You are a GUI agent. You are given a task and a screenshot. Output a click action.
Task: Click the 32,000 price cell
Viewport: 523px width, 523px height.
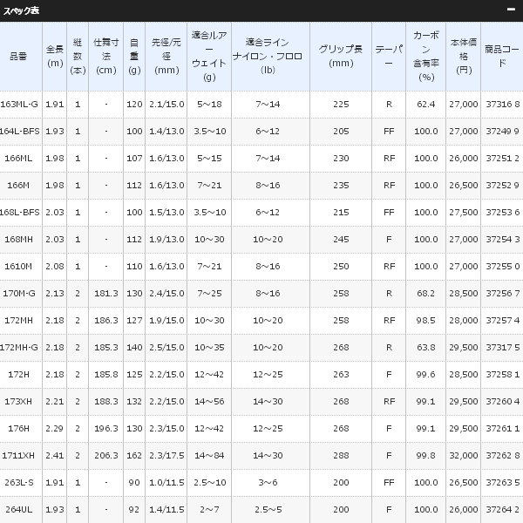point(463,455)
